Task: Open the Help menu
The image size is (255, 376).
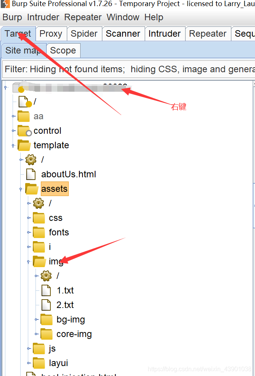Action: coord(154,17)
